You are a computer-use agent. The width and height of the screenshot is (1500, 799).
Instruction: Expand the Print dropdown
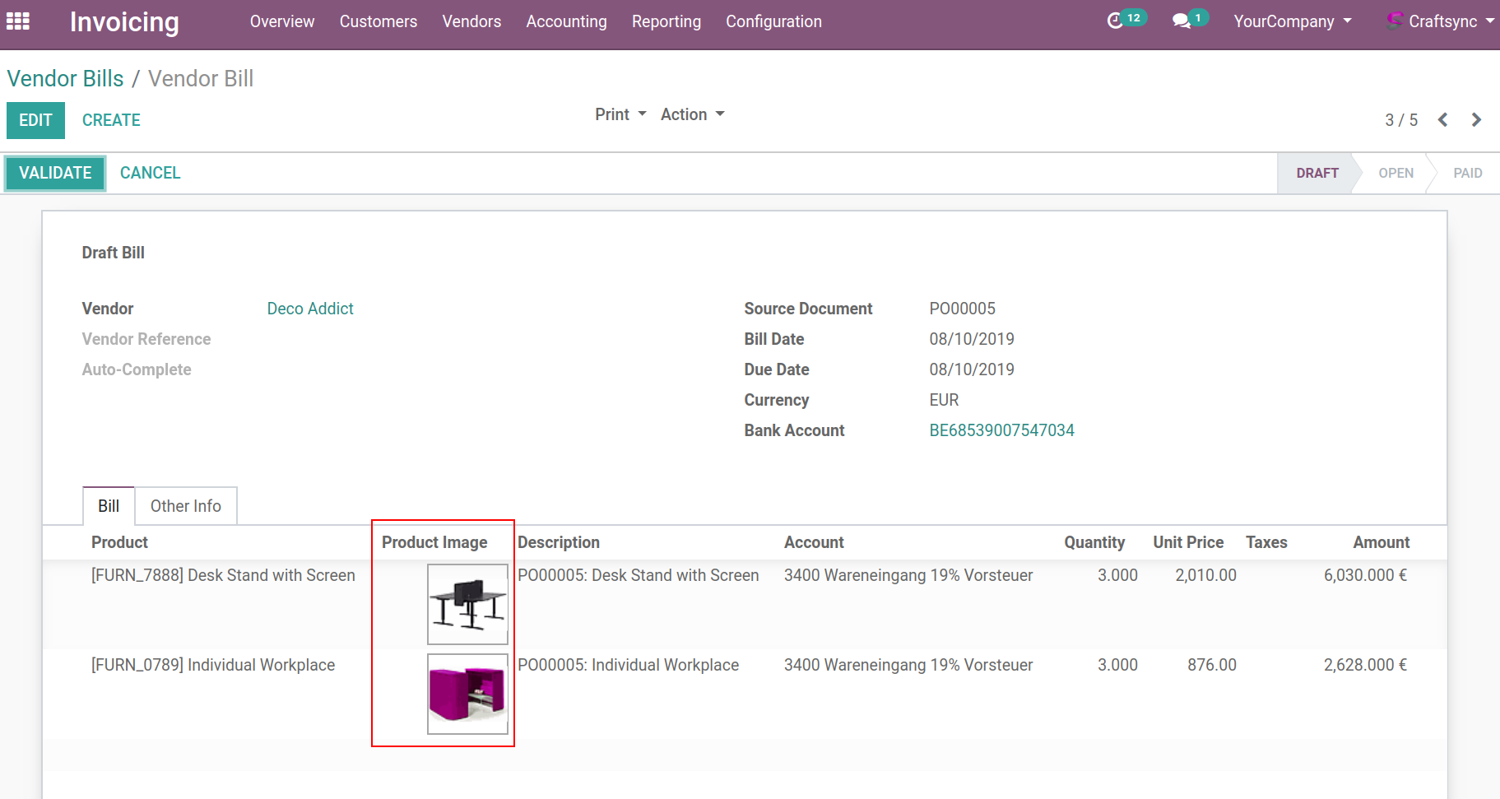point(620,114)
